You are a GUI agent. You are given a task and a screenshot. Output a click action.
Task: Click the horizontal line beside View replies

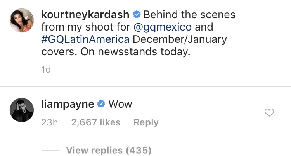coord(50,150)
